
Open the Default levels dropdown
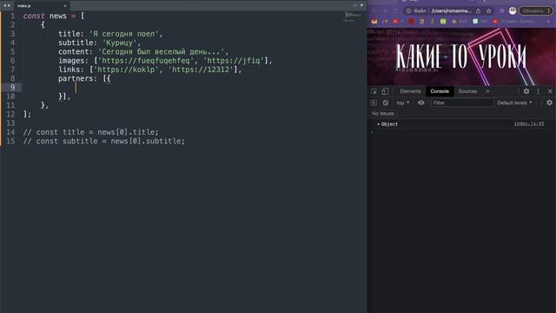[514, 103]
